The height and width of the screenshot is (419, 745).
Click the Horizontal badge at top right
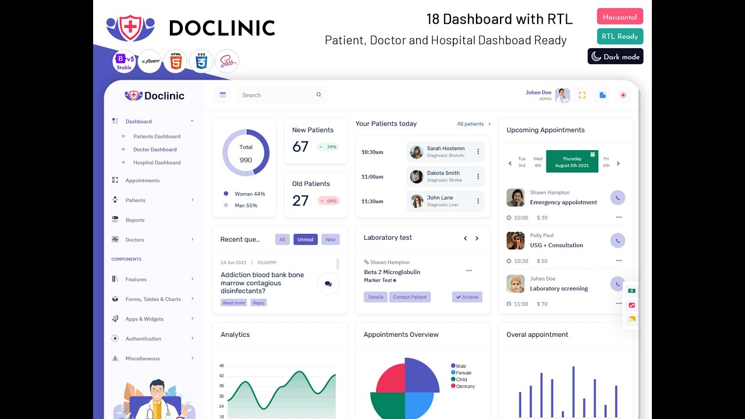coord(620,17)
